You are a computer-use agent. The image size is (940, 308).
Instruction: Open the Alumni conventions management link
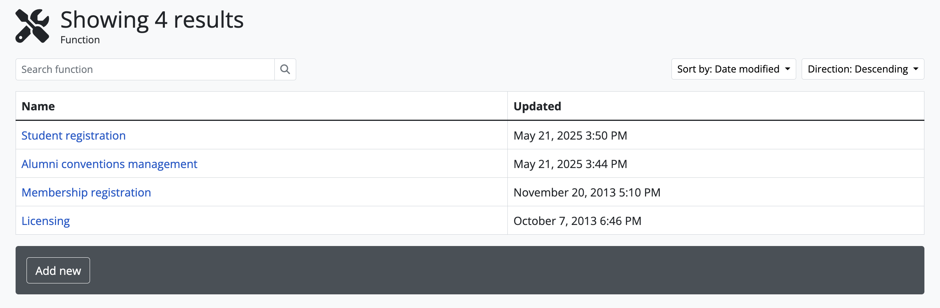[110, 164]
